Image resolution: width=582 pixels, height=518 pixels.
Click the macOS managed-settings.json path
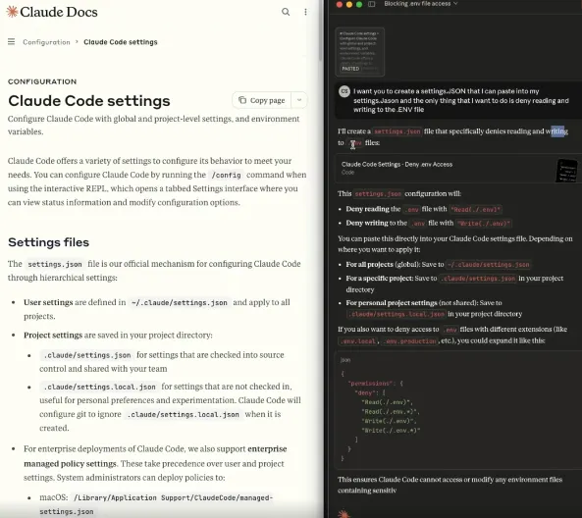pos(156,504)
